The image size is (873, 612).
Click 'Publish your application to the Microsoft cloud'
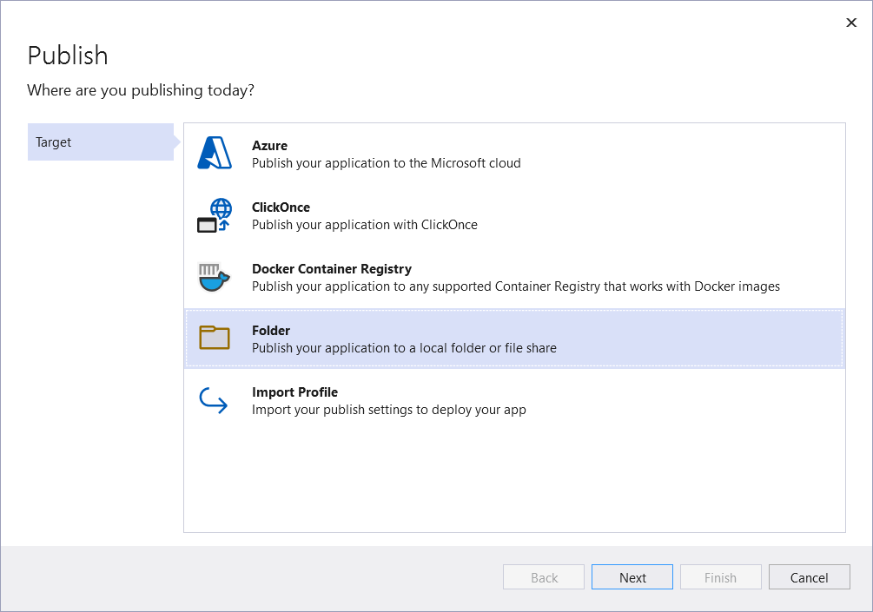387,163
